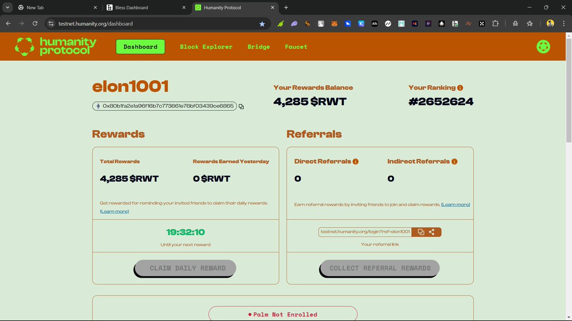The image size is (572, 321).
Task: Click the 4,285 $RWT rewards balance
Action: pyautogui.click(x=310, y=101)
